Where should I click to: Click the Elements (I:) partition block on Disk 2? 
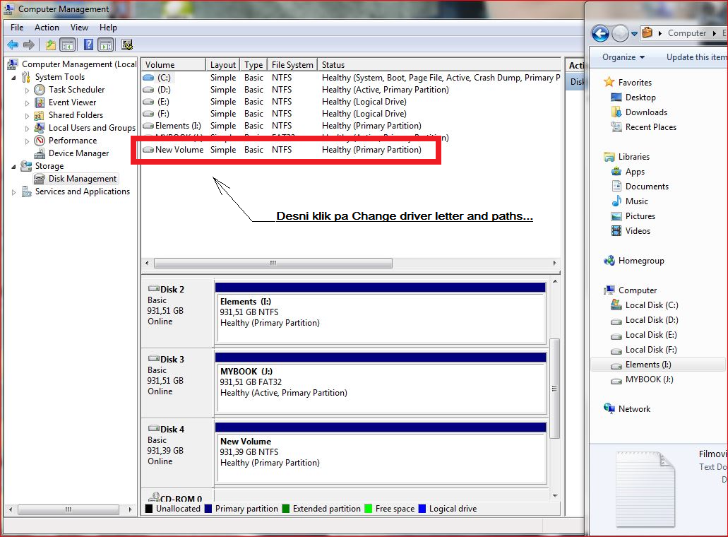click(x=381, y=313)
